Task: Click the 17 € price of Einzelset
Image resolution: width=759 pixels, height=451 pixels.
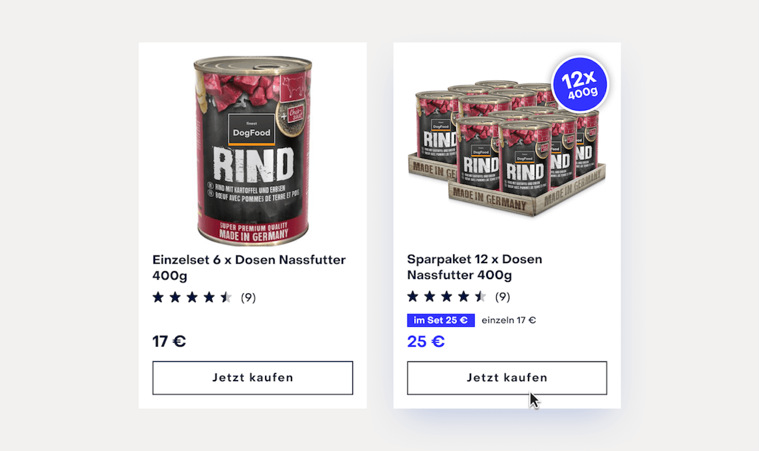Action: tap(169, 342)
